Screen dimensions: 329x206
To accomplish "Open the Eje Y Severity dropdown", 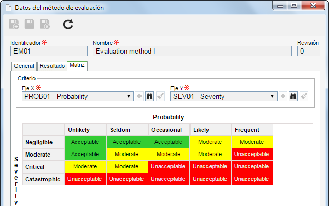I will tap(223, 96).
